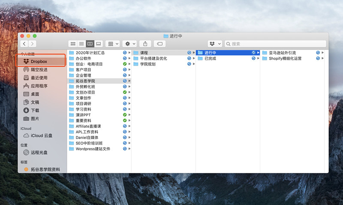The image size is (343, 205).
Task: Select the SEO中阶培训班 folder
Action: 99,143
